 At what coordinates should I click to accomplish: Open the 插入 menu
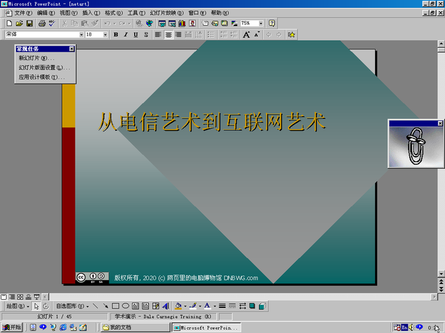pyautogui.click(x=91, y=12)
